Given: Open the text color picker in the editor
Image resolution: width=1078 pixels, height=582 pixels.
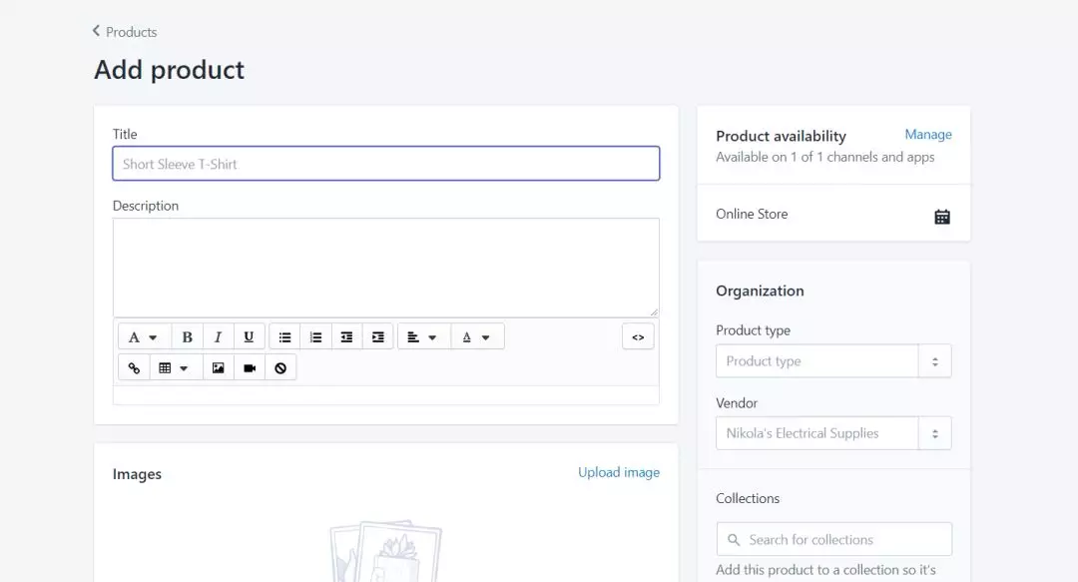Looking at the screenshot, I should [477, 336].
